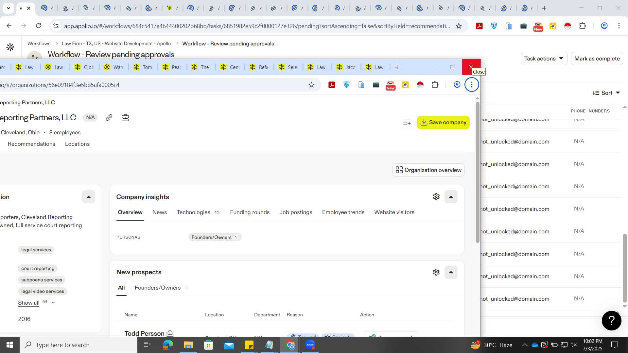Click the Apollo logo in back window sidebar

point(10,47)
